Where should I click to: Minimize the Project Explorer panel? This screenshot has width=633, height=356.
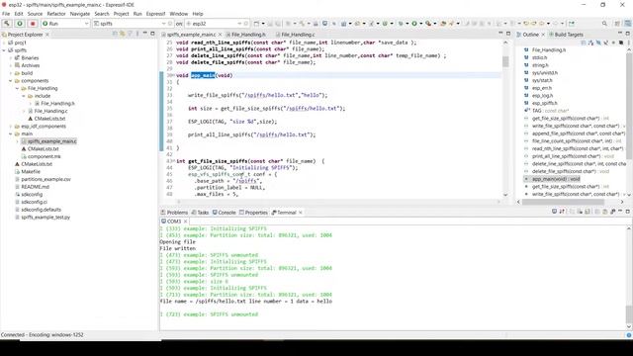click(x=145, y=34)
